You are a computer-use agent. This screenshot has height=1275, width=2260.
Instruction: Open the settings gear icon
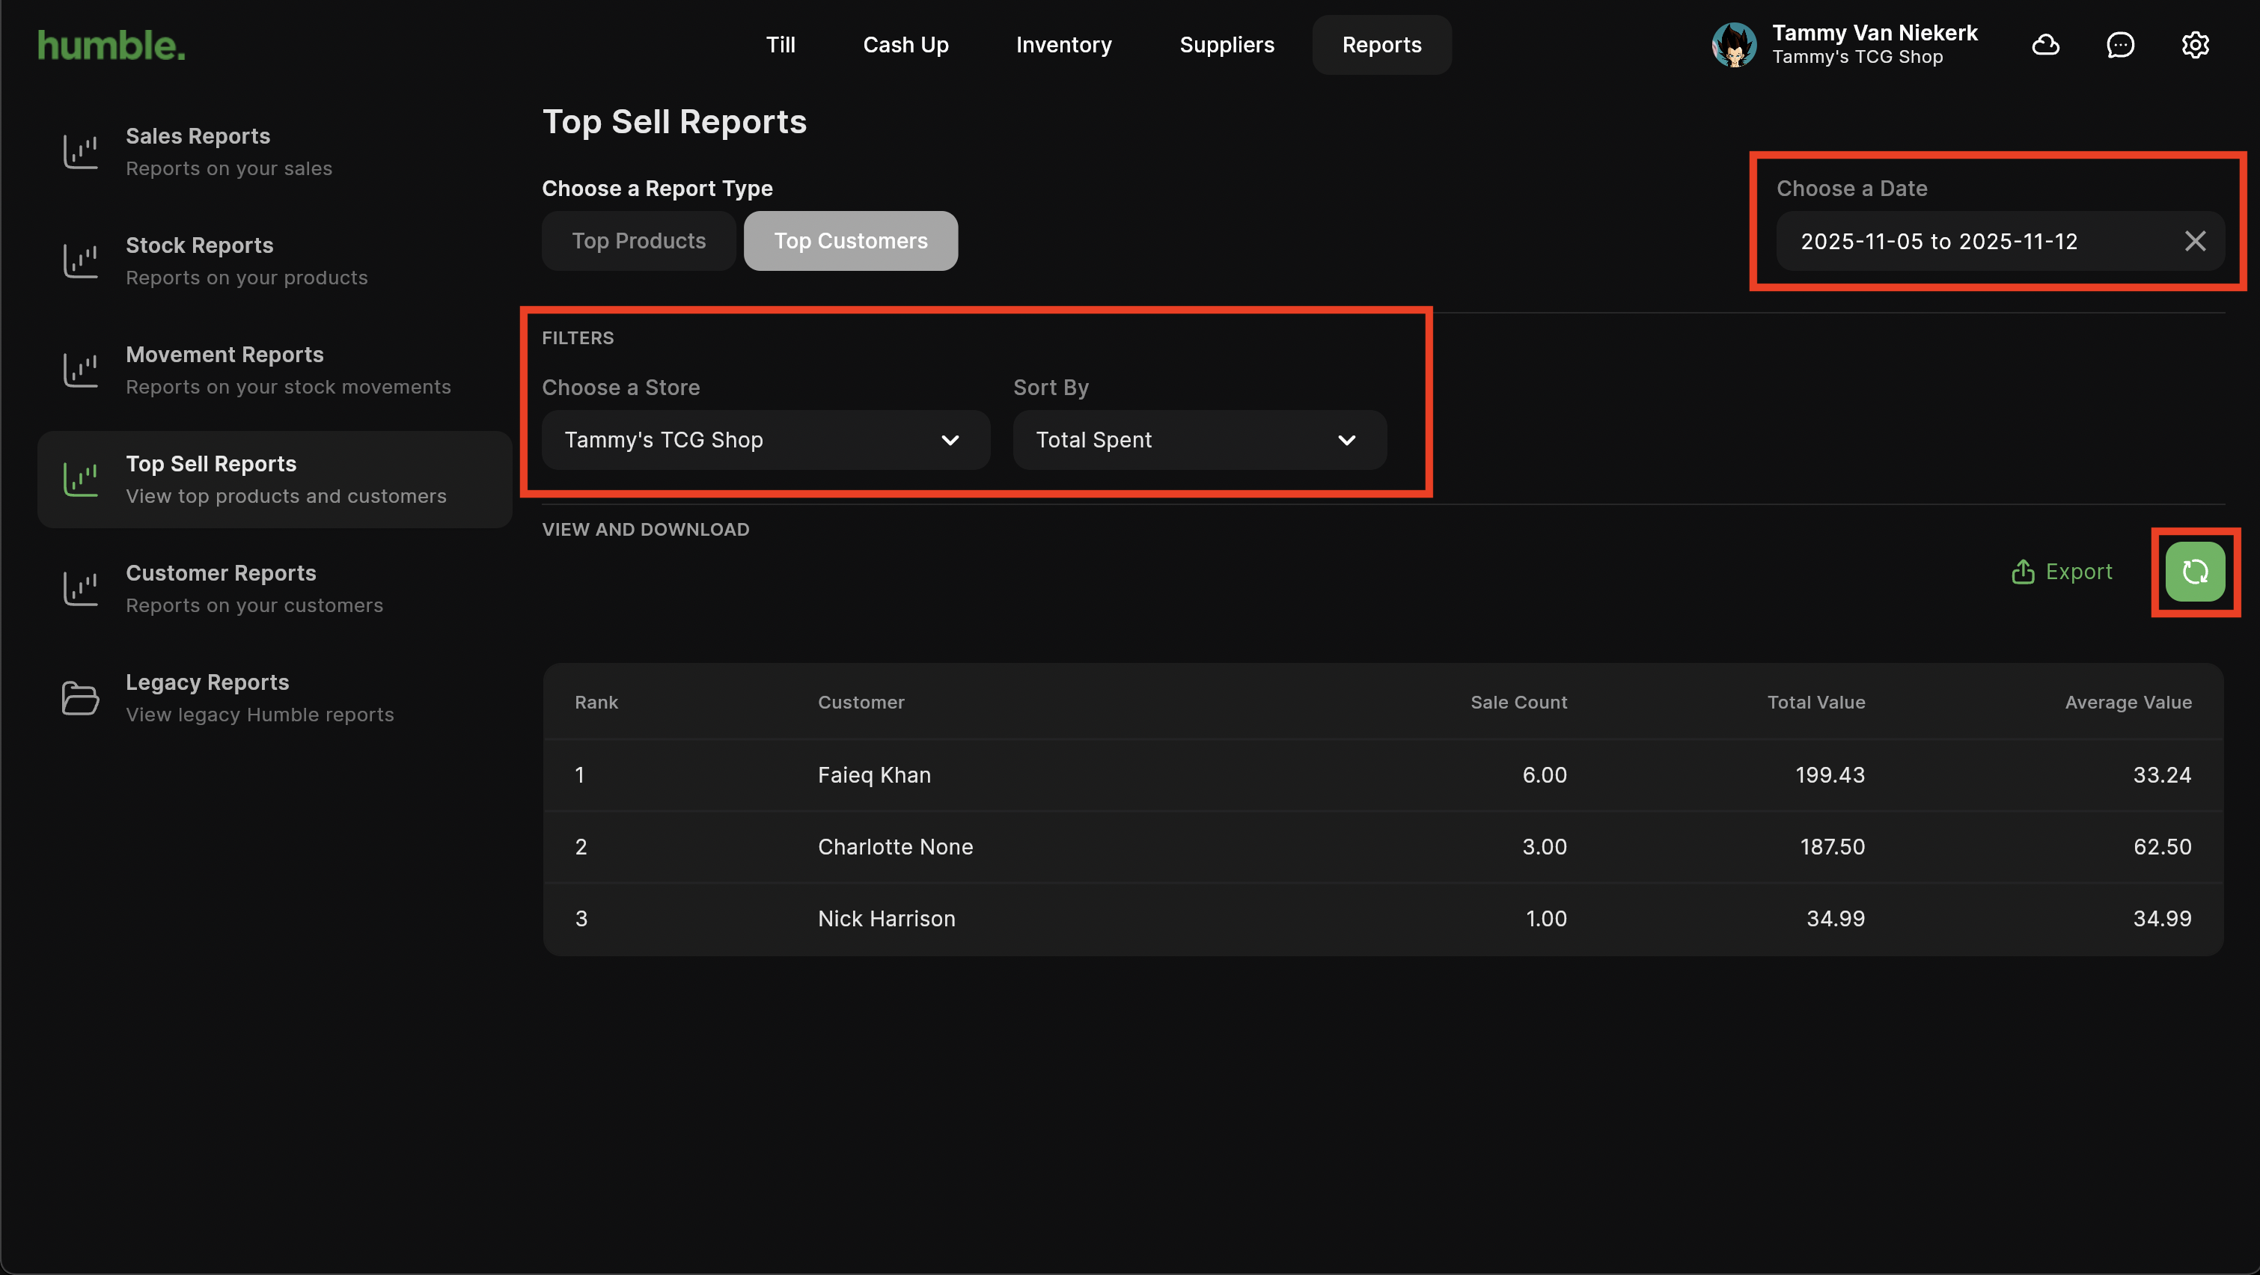[2194, 45]
